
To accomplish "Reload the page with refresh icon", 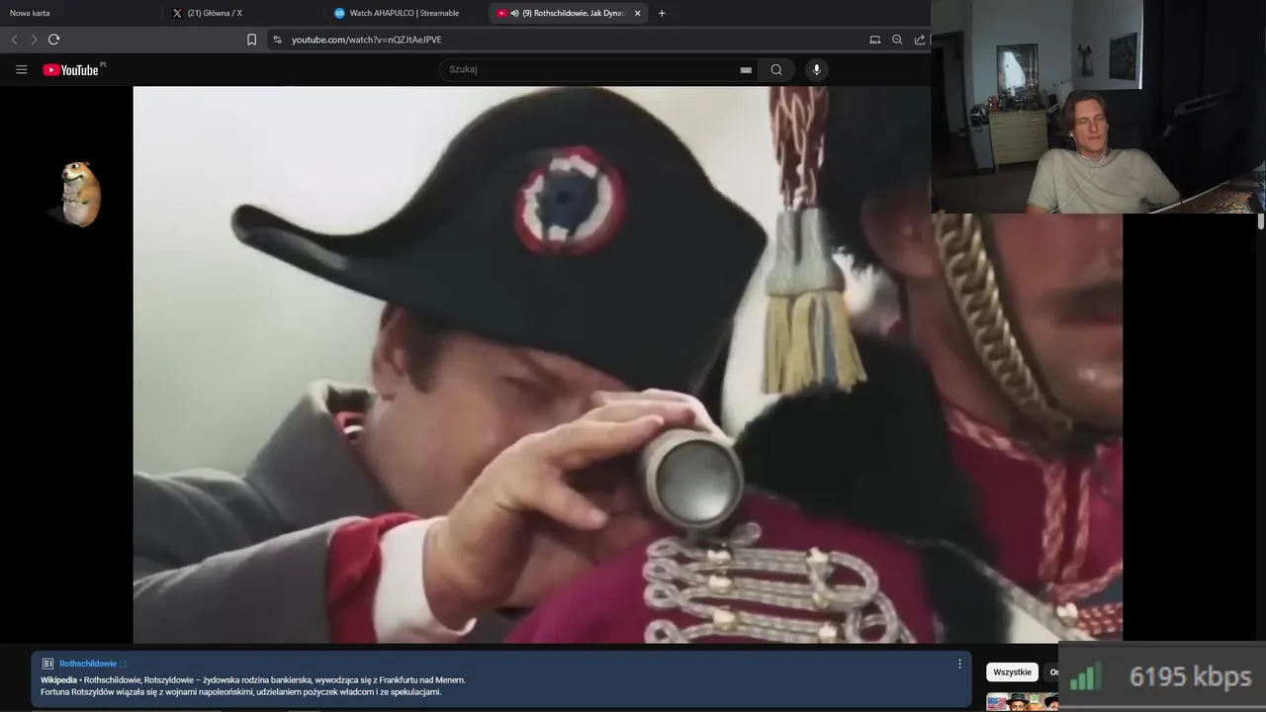I will click(53, 40).
